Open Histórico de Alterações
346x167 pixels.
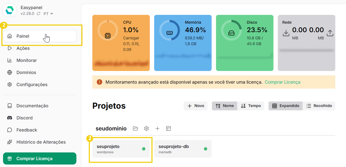click(40, 142)
